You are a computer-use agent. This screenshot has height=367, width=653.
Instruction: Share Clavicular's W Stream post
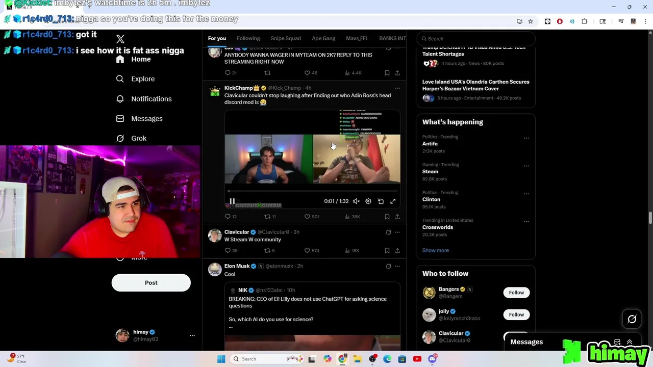click(x=397, y=251)
